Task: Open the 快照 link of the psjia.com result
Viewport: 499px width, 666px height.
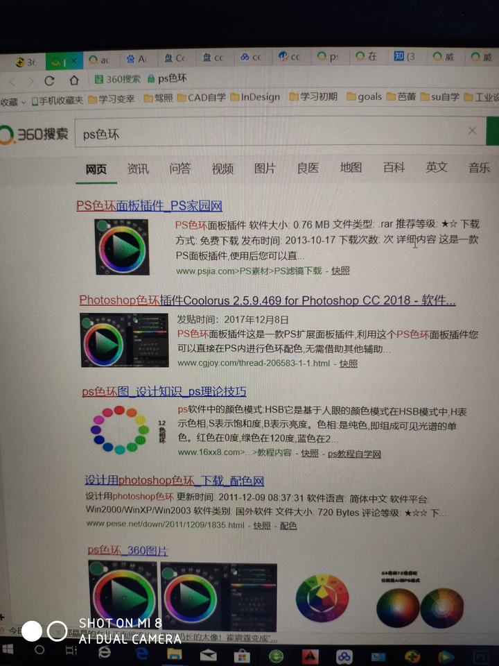Action: [340, 271]
